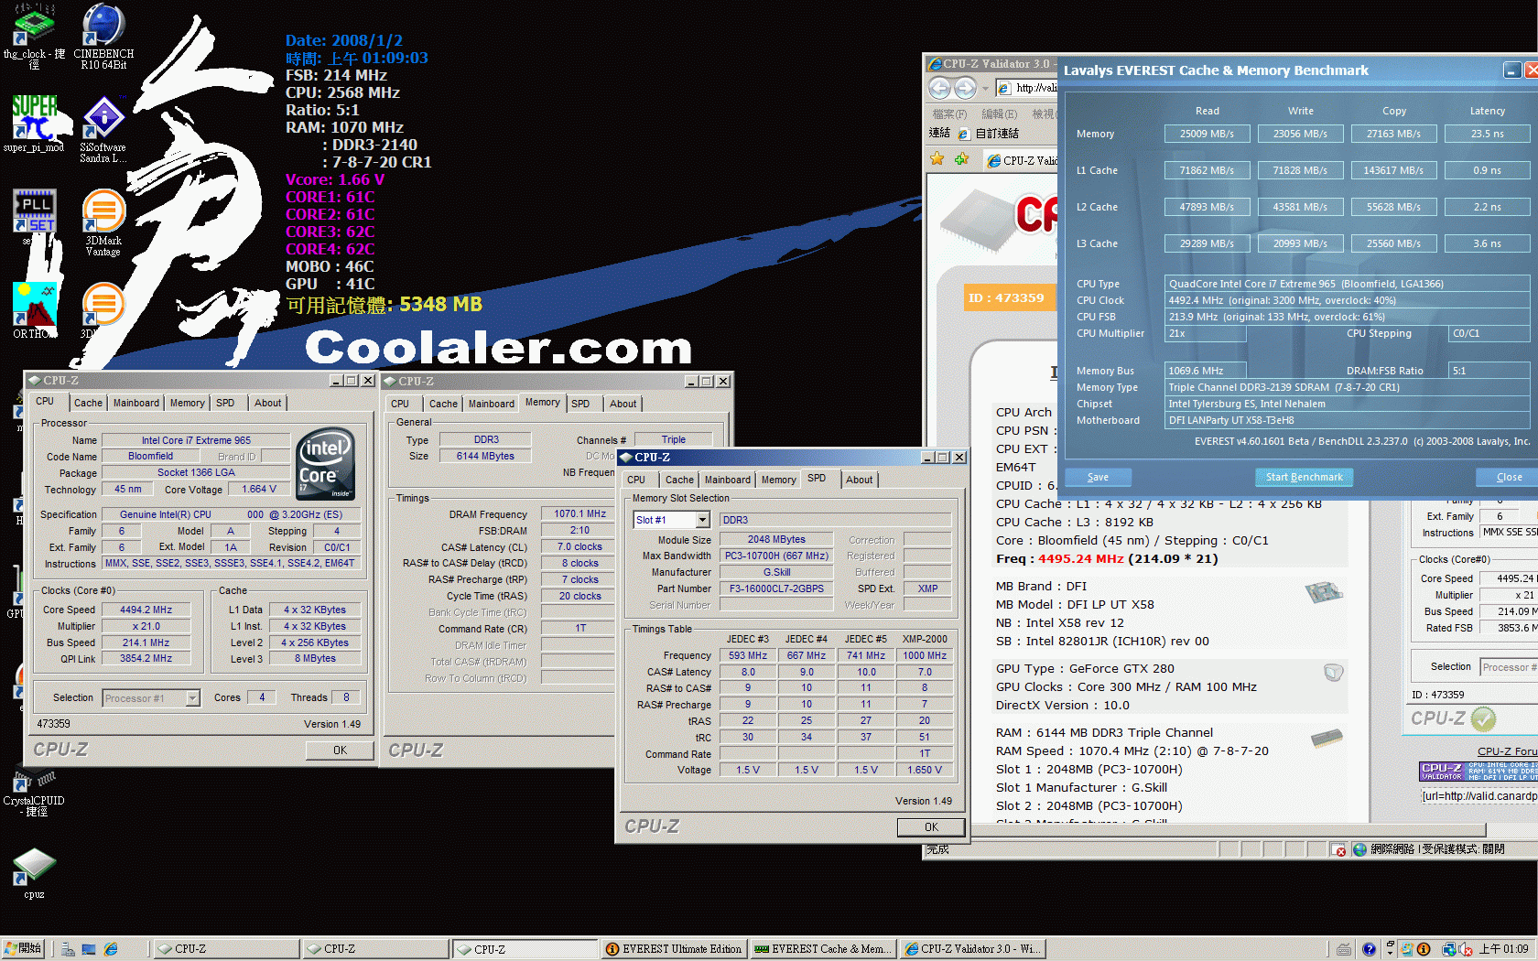Click the help question mark tray icon
Viewport: 1538px width, 961px height.
click(x=1369, y=949)
